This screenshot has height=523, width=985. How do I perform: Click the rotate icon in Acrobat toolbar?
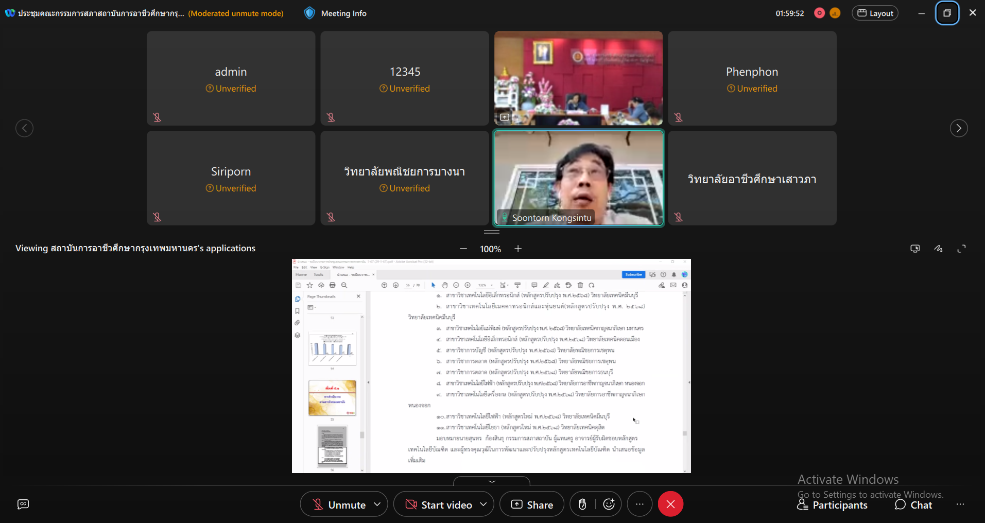[592, 285]
